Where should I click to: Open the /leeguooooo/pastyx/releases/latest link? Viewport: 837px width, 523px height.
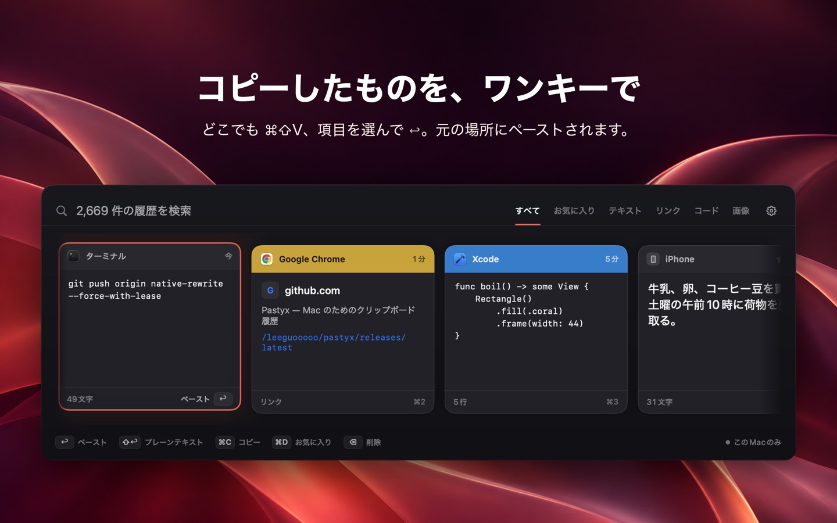tap(334, 342)
